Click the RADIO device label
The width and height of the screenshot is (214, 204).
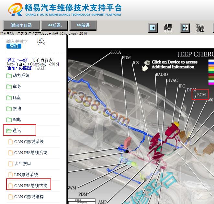pyautogui.click(x=162, y=74)
